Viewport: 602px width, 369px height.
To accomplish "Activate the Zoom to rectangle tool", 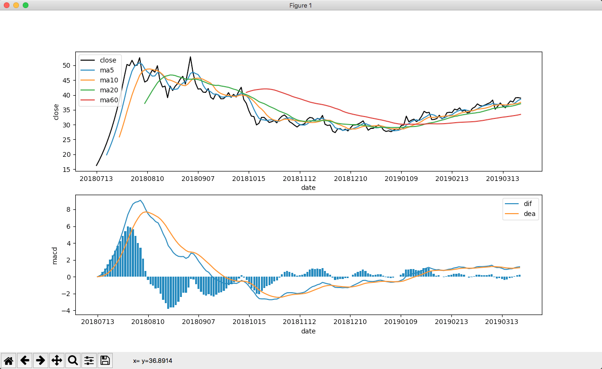I will [x=73, y=360].
